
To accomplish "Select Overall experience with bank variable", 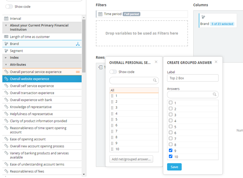I will pyautogui.click(x=42, y=100).
